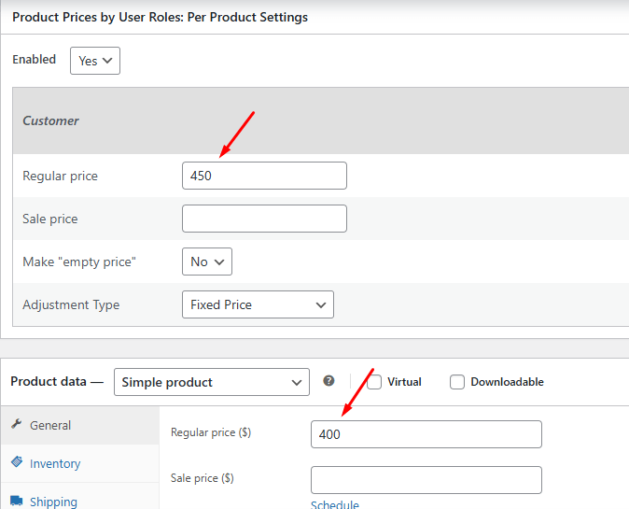
Task: Click the product Sale price ($) field
Action: click(x=426, y=480)
